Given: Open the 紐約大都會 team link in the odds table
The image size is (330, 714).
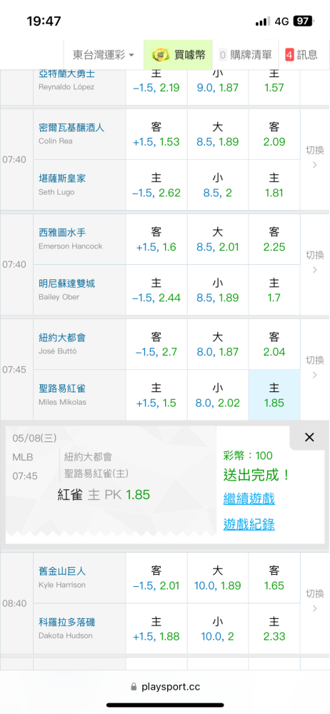Looking at the screenshot, I should [62, 338].
